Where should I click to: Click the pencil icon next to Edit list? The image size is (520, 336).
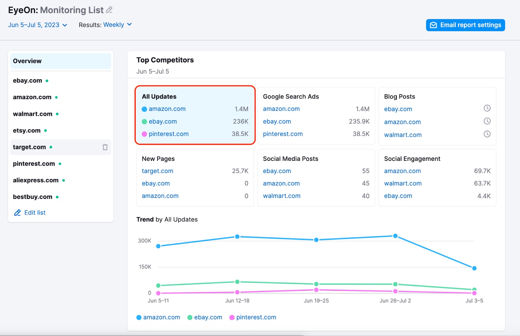click(x=17, y=213)
